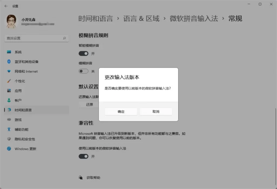Screen dimensions: 277x189
Task: Open 帐户 settings
Action: 9,100
